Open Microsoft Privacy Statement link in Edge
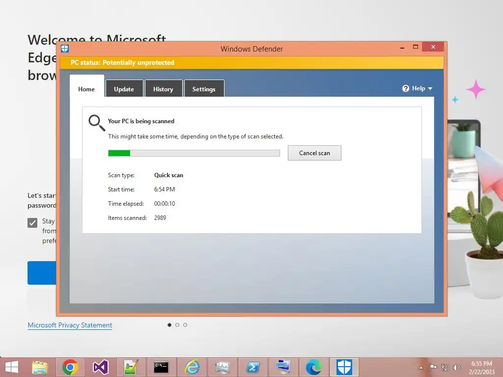This screenshot has width=503, height=377. tap(70, 325)
